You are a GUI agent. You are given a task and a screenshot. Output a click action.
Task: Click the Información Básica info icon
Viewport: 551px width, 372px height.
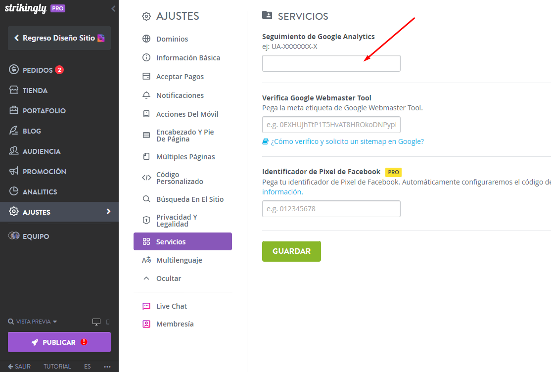click(146, 57)
